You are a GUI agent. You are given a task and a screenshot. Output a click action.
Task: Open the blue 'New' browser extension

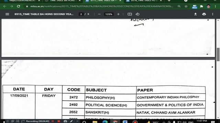click(x=195, y=6)
